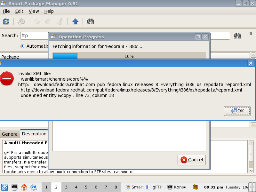Restore the Smart Package Manager window size
Image resolution: width=256 pixels, height=192 pixels.
pyautogui.click(x=245, y=4)
